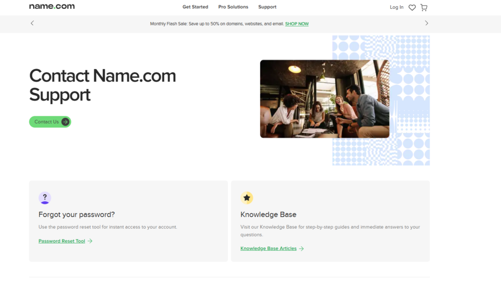
Task: Show next announcement with right chevron
Action: (x=427, y=23)
